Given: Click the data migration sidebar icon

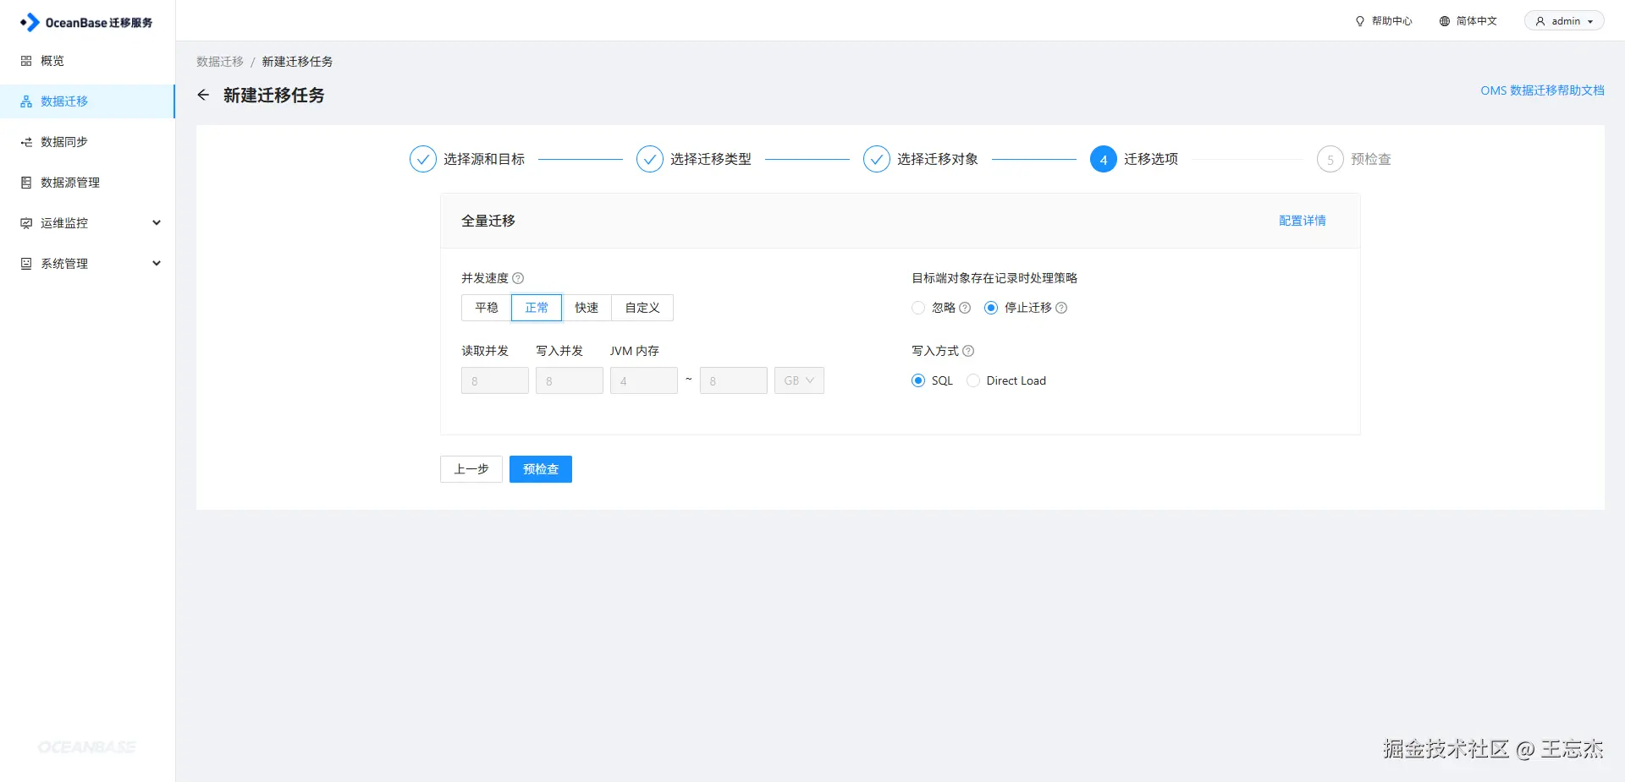Looking at the screenshot, I should [26, 101].
